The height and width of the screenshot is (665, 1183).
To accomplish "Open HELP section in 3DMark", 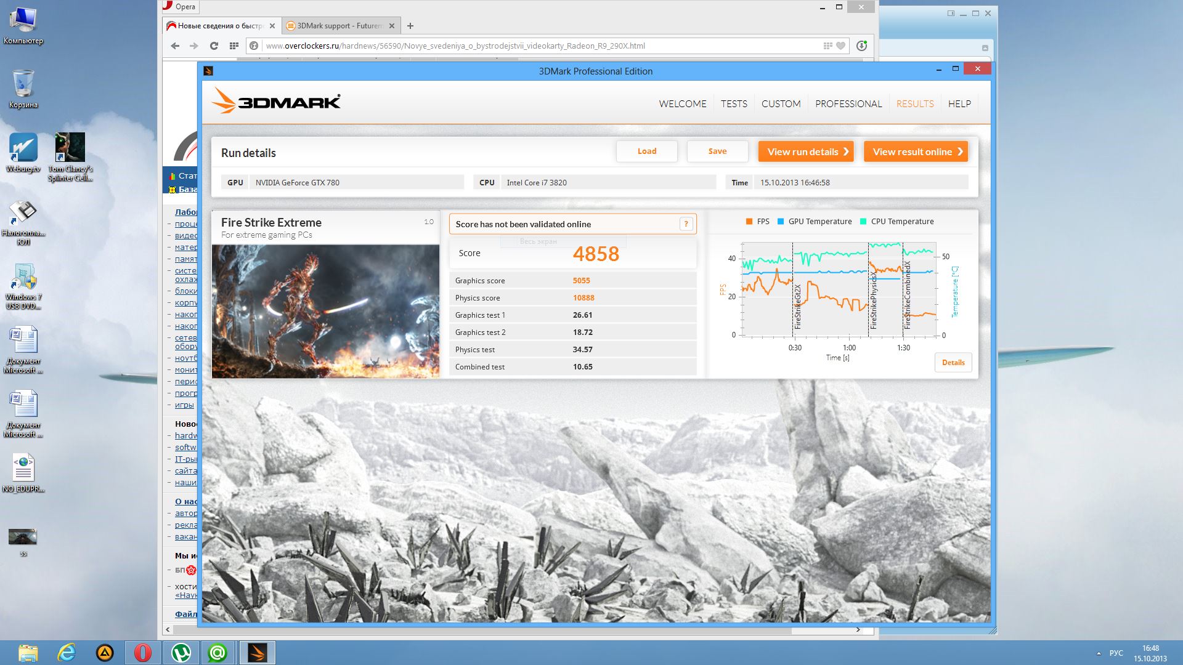I will (959, 104).
